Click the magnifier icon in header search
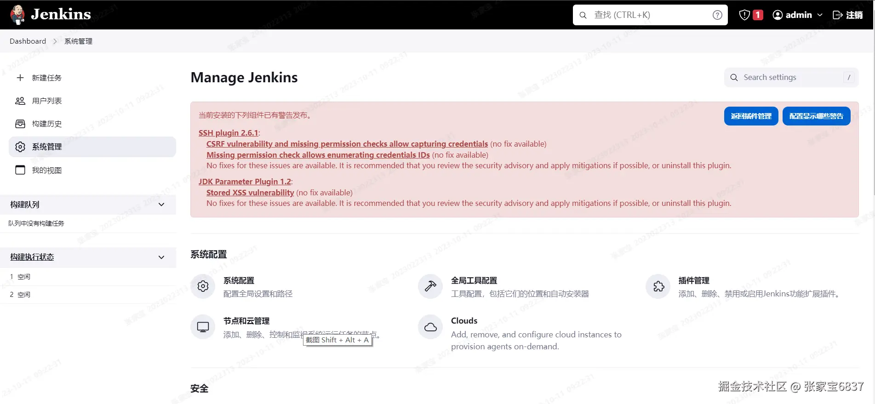Viewport: 875px width, 404px height. tap(583, 15)
